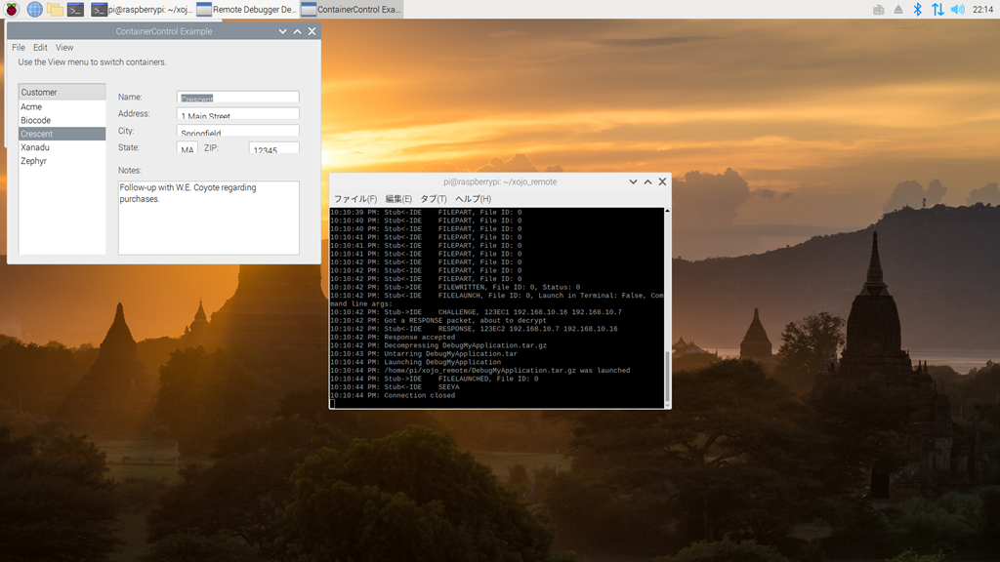Minimize the ContainerControl Example window
The image size is (1000, 562).
282,31
